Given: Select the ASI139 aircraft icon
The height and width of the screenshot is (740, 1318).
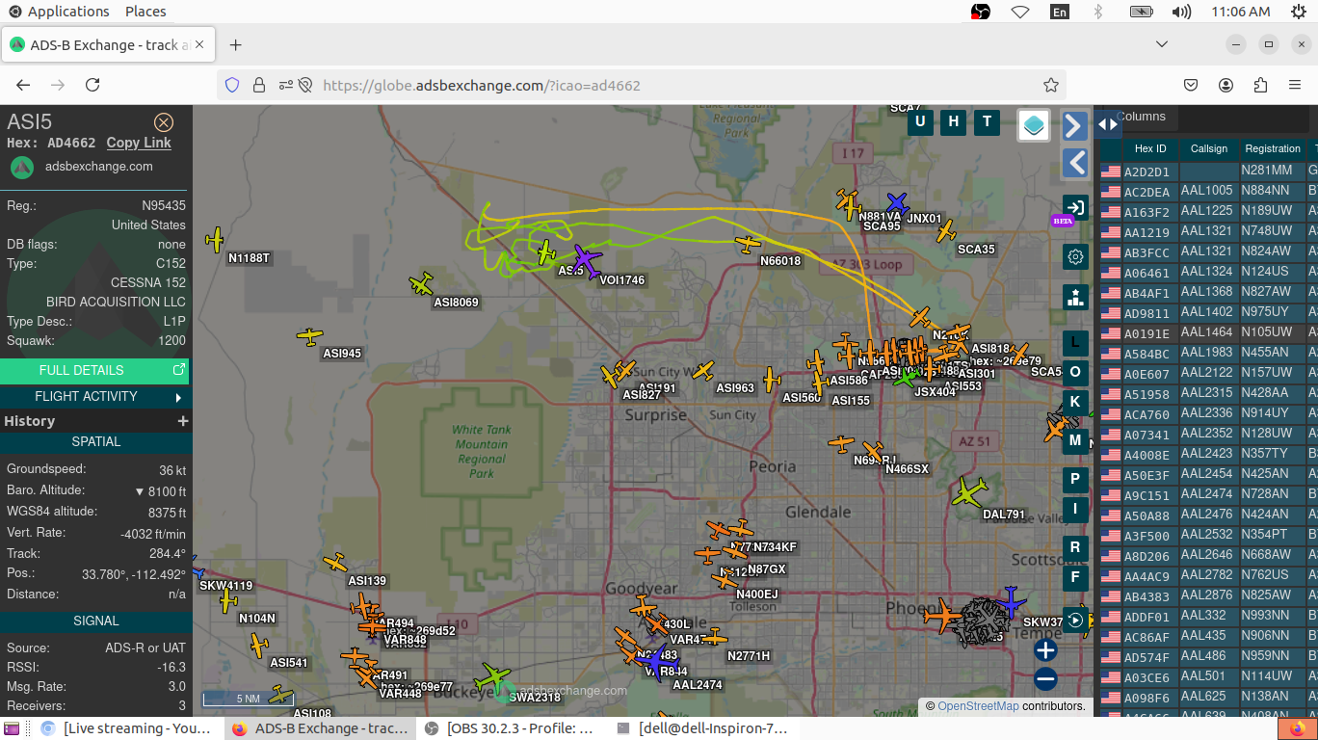Looking at the screenshot, I should 334,562.
